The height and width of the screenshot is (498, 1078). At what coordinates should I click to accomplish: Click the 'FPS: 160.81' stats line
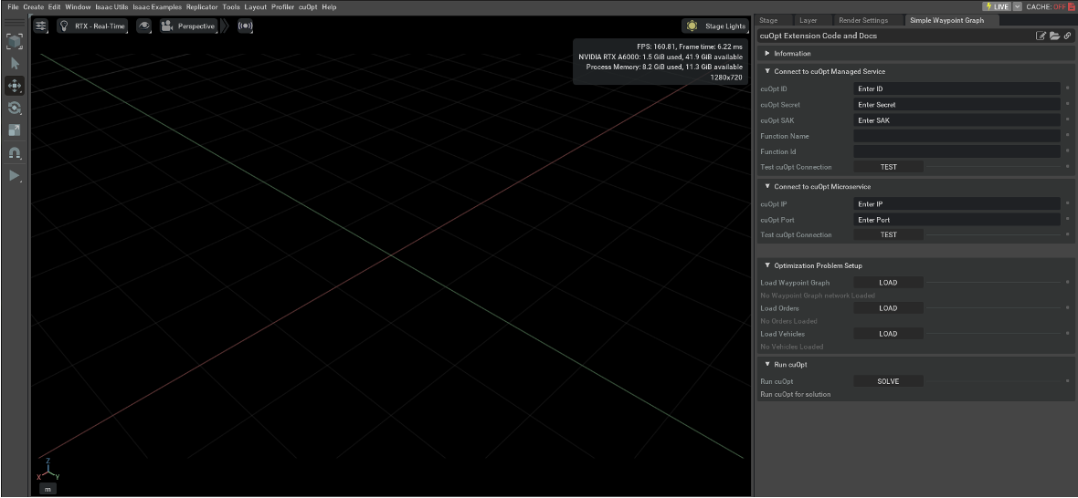tap(690, 47)
